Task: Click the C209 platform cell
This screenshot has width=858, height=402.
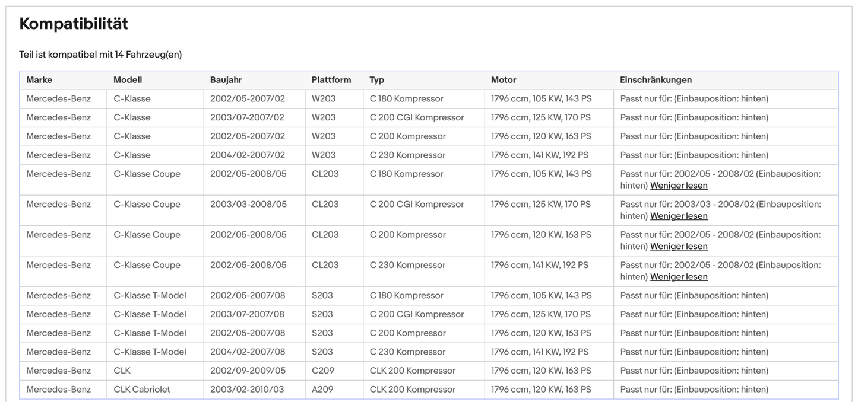Action: (322, 371)
